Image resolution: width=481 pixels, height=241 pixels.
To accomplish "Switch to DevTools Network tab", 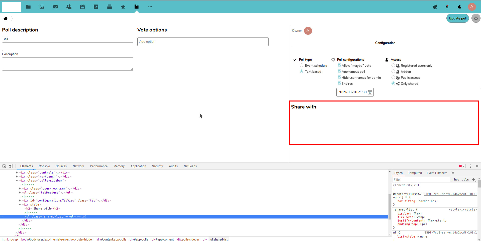I will (78, 166).
